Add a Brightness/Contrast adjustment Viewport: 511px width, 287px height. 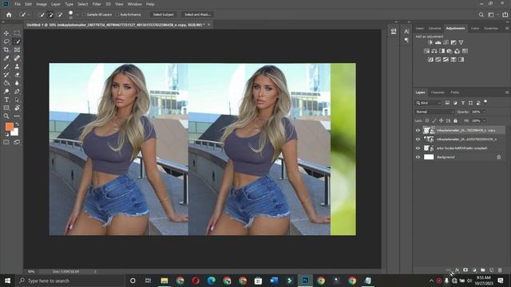(x=430, y=42)
